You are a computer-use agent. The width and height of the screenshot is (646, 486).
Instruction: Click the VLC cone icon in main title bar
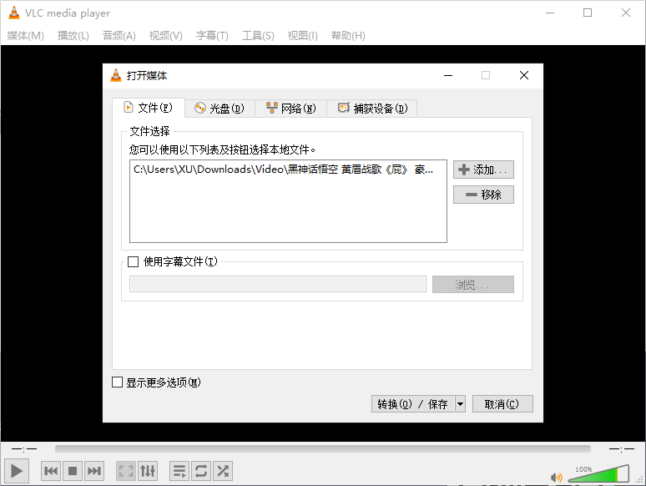click(14, 13)
